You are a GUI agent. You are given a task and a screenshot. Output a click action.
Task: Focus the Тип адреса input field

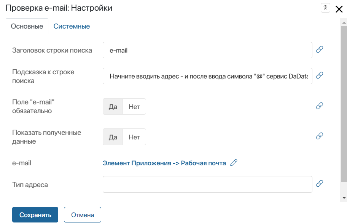point(207,184)
